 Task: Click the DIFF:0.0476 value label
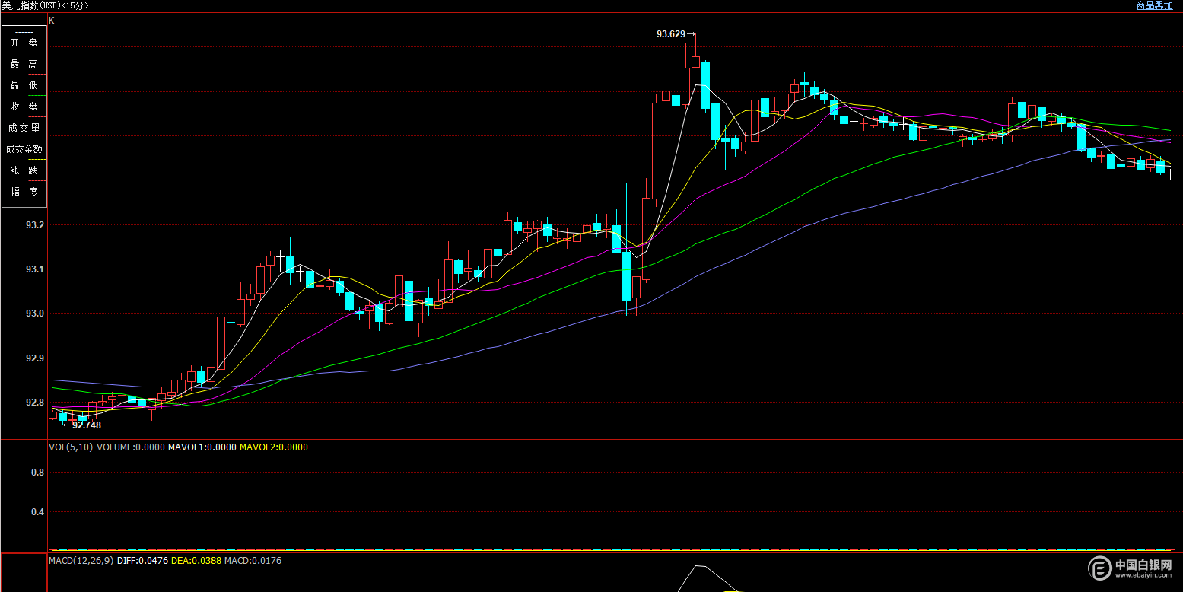(x=142, y=561)
